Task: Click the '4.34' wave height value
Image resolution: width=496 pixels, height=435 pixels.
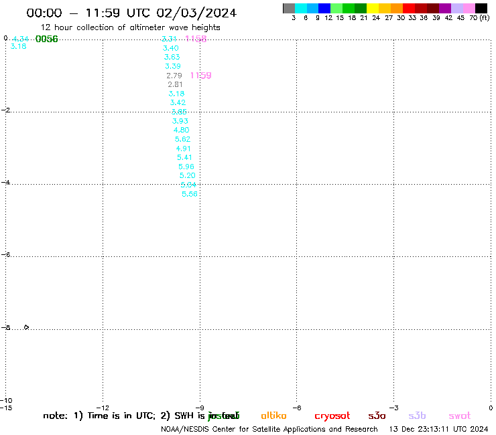Action: click(21, 39)
